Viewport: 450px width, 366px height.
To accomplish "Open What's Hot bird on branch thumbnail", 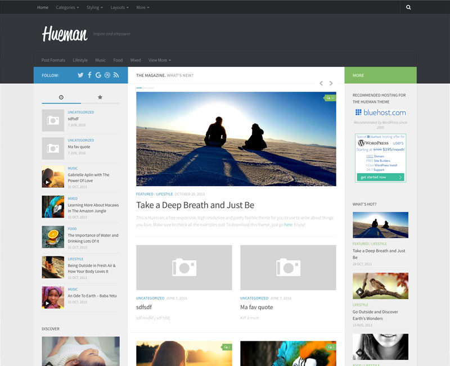I will point(380,286).
